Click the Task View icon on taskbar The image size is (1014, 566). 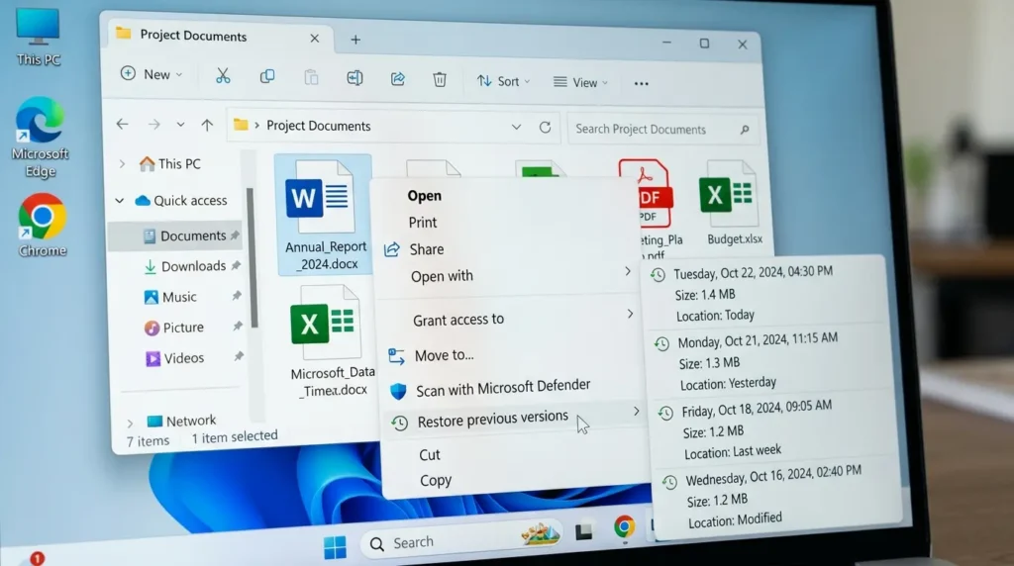point(584,531)
